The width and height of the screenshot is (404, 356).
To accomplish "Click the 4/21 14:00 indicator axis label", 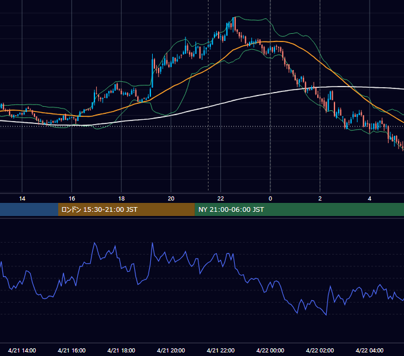I will (22, 350).
